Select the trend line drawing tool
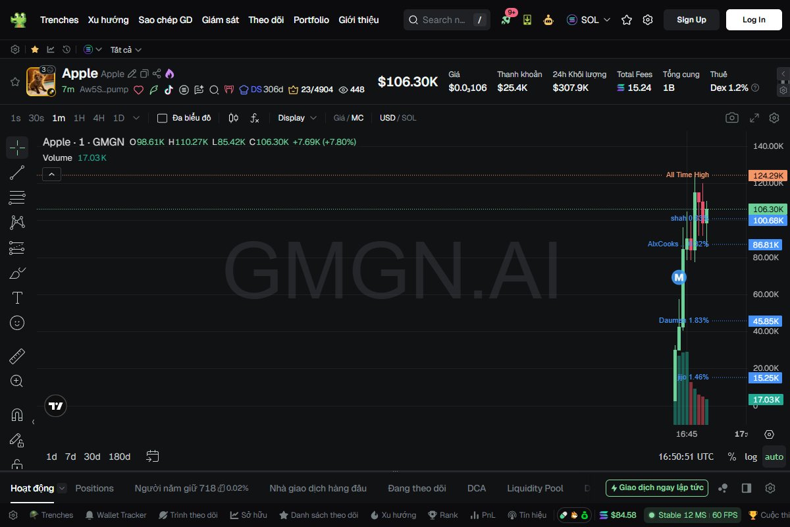This screenshot has height=527, width=790. (17, 173)
